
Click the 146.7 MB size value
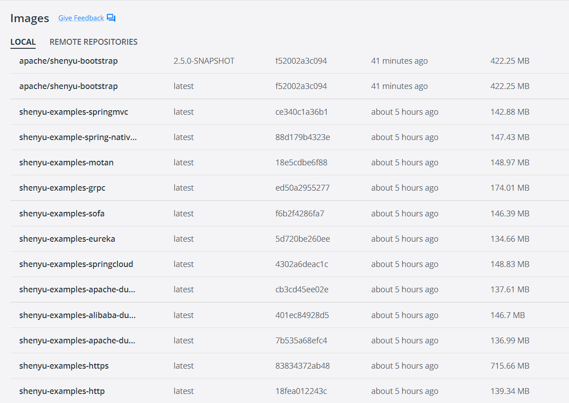[508, 315]
